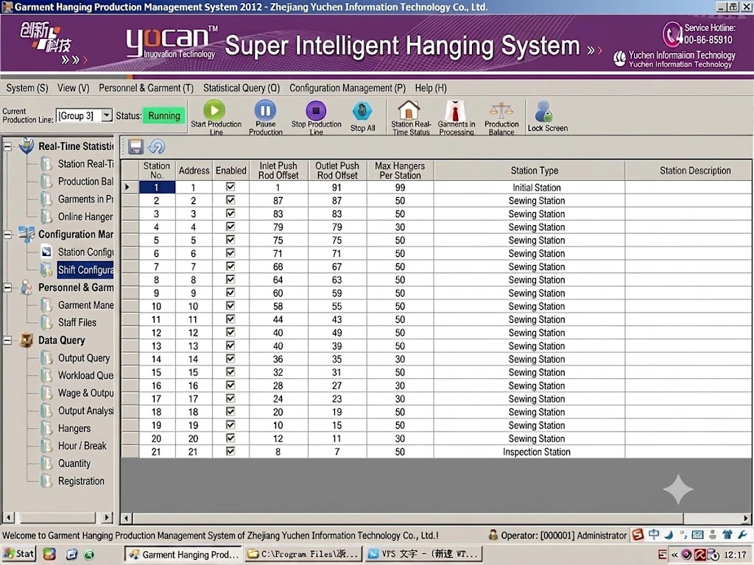Collapse the Data Query tree node
Image resolution: width=754 pixels, height=565 pixels.
tap(7, 340)
